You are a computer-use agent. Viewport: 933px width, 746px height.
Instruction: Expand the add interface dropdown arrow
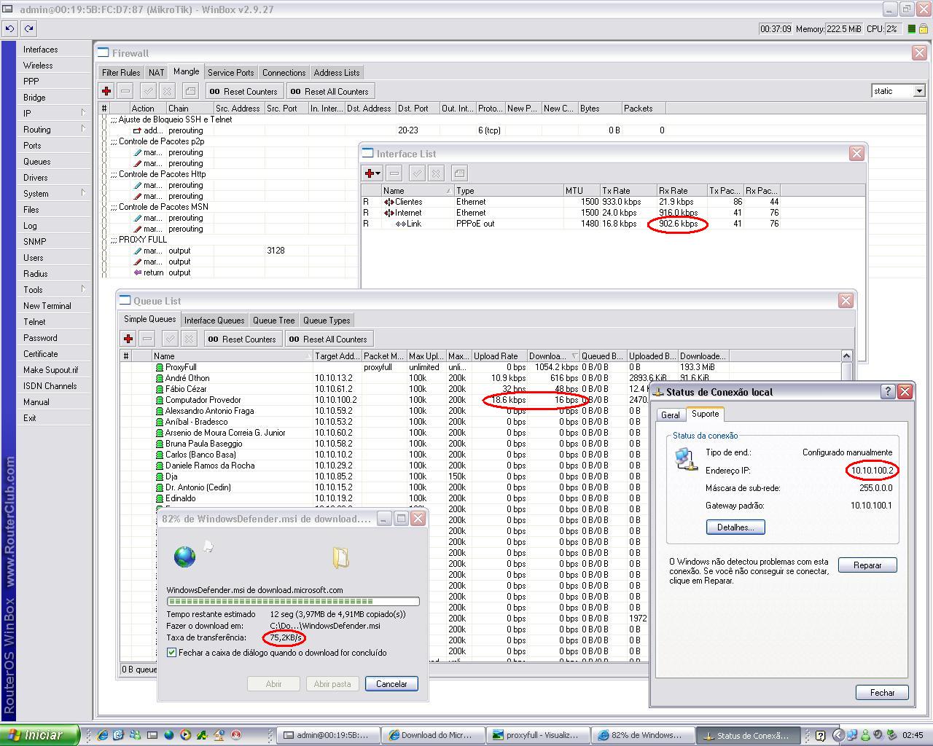(378, 173)
